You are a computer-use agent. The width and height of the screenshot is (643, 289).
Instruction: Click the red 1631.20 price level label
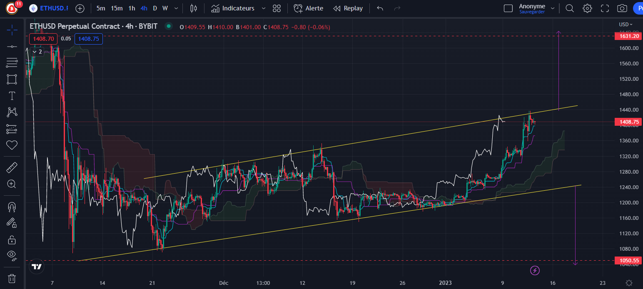coord(629,36)
